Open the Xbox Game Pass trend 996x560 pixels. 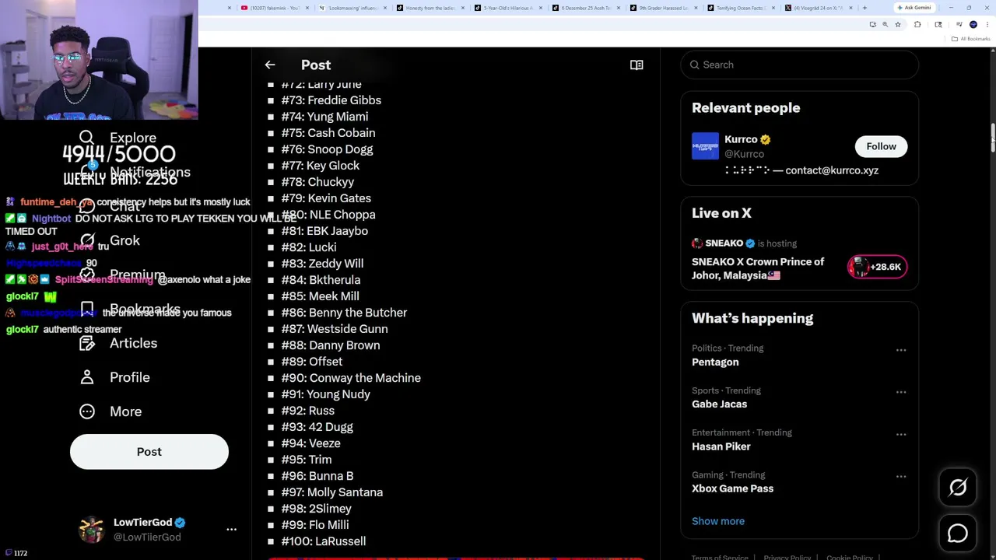pyautogui.click(x=732, y=488)
